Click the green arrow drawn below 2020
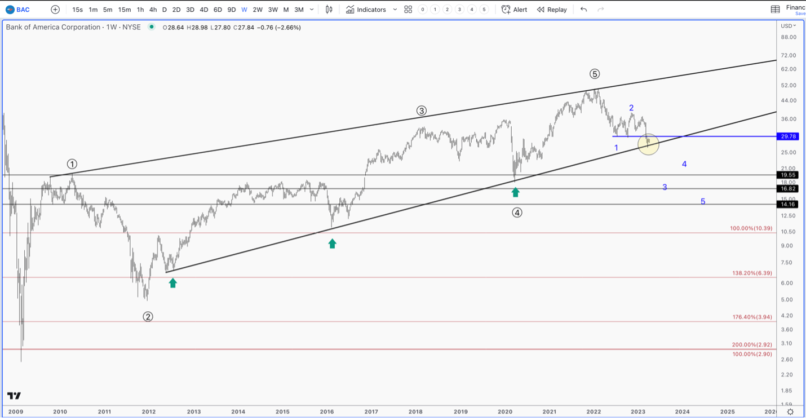 tap(516, 192)
